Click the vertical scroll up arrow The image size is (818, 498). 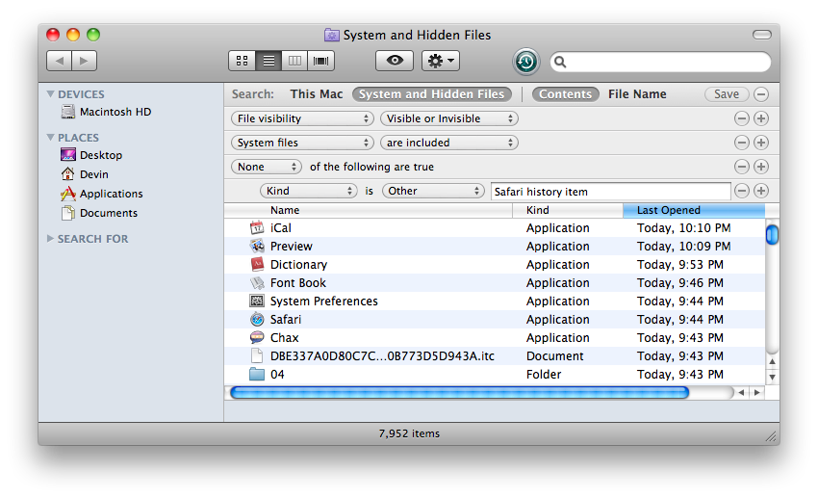tap(772, 361)
